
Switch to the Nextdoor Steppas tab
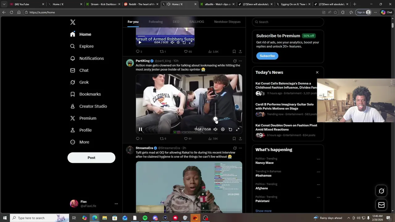coord(227,22)
